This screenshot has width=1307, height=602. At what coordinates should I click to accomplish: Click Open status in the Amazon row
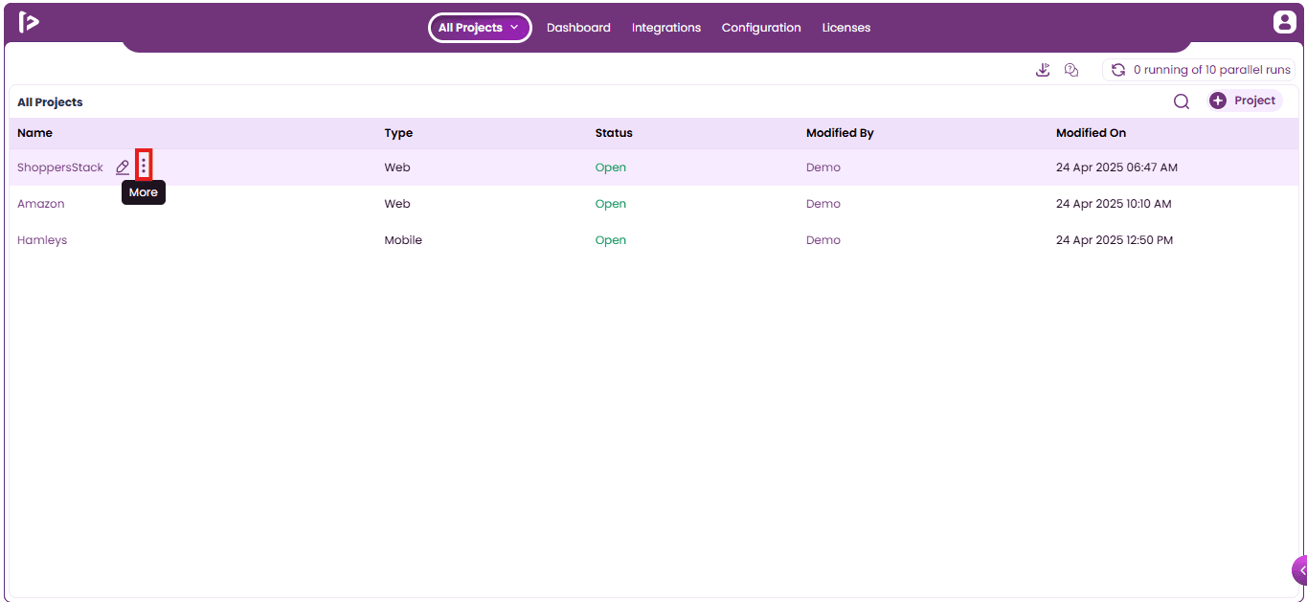click(x=611, y=204)
